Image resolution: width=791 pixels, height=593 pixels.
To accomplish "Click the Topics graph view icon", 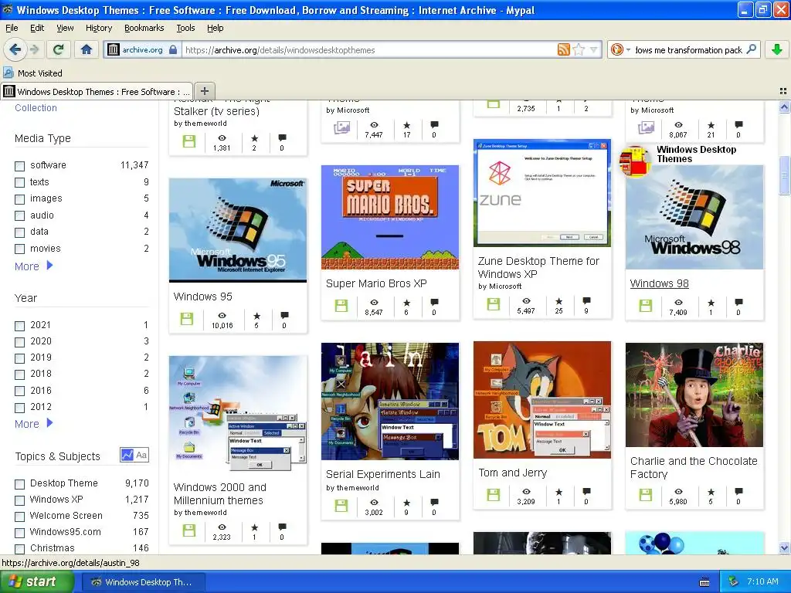I will [127, 455].
